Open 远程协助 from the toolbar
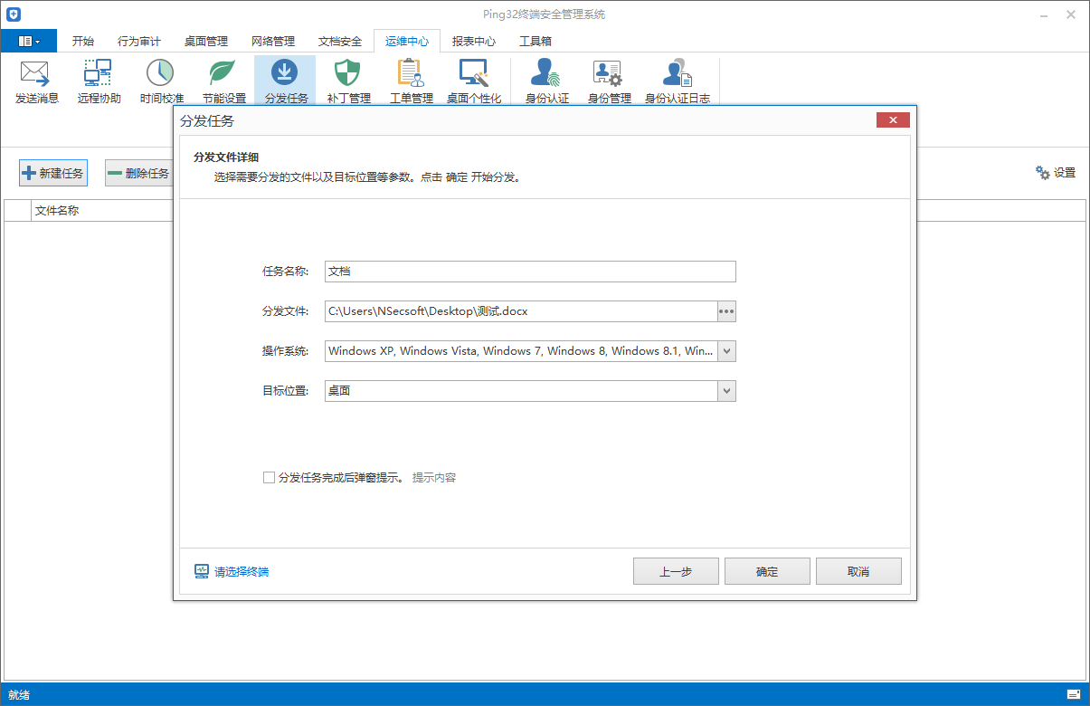This screenshot has width=1090, height=706. click(97, 81)
